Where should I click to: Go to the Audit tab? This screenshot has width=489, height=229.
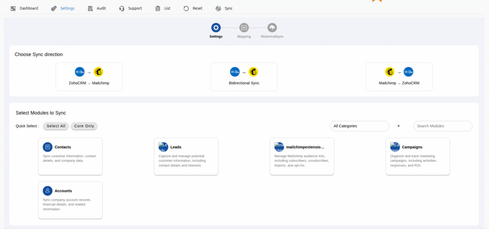coord(97,9)
